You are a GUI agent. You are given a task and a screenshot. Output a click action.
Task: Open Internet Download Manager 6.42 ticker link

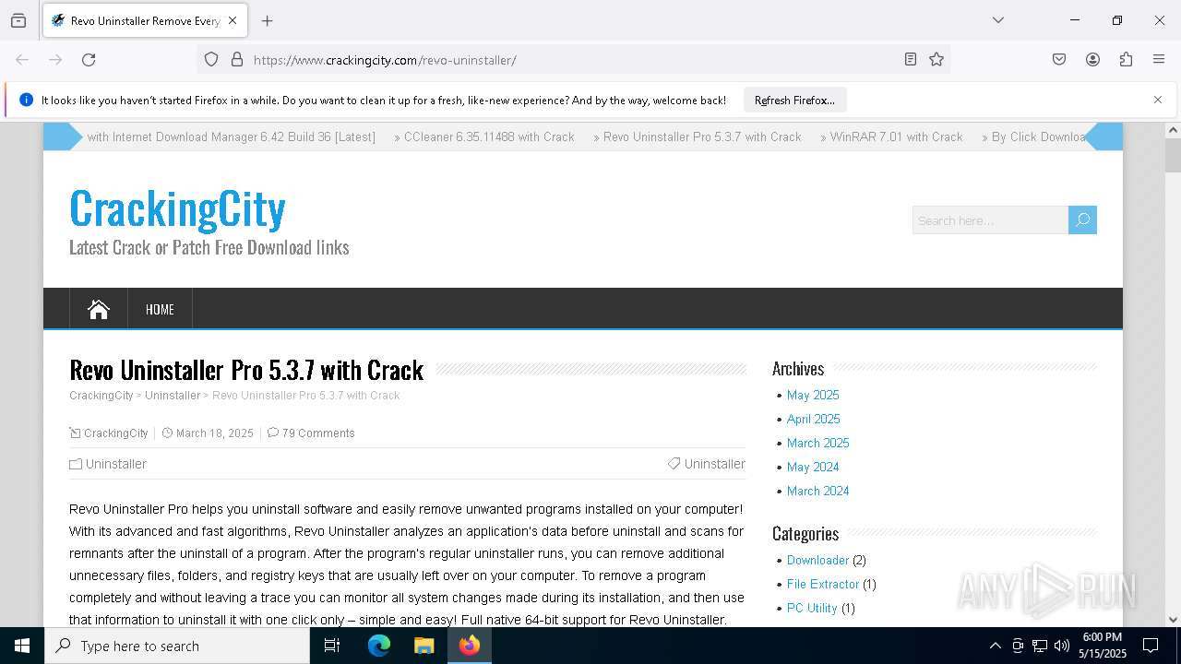click(232, 136)
